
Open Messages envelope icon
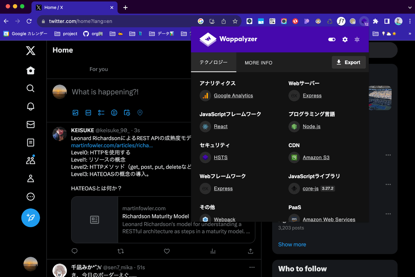click(x=31, y=124)
